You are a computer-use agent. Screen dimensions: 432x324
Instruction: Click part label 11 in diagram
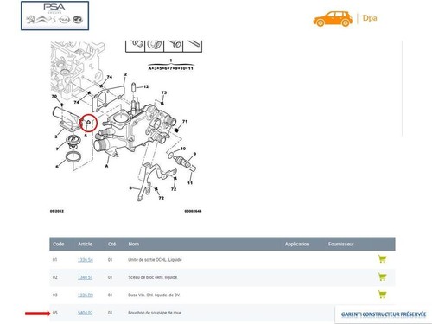click(x=190, y=182)
